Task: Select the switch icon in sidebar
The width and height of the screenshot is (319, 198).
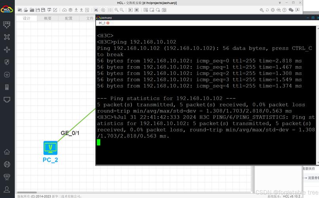Action: click(7, 49)
